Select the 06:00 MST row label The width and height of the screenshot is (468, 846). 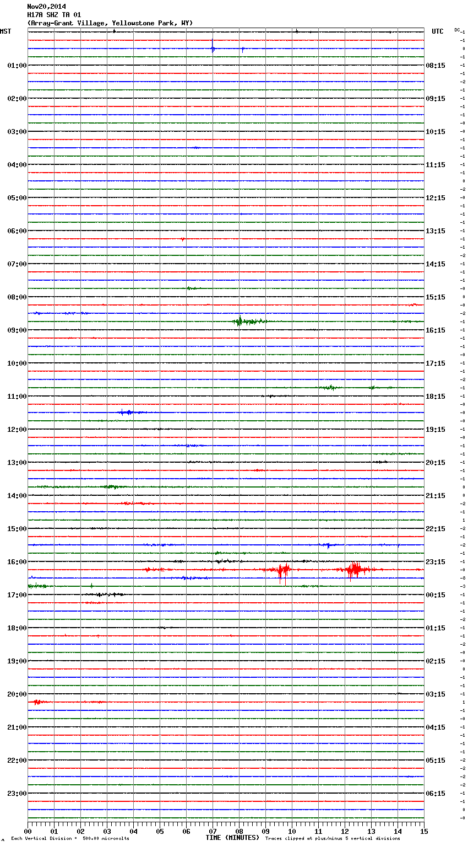(17, 231)
